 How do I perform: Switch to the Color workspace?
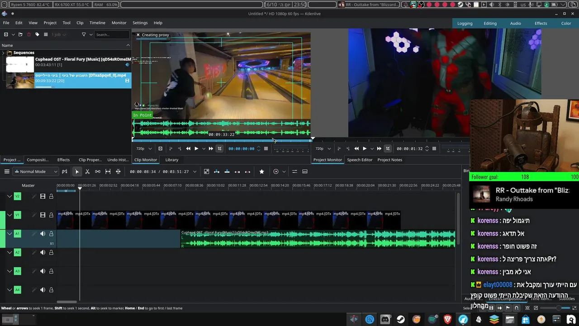566,24
